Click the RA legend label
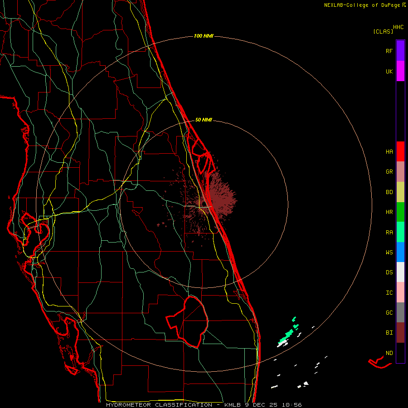The height and width of the screenshot is (408, 408). tap(389, 233)
